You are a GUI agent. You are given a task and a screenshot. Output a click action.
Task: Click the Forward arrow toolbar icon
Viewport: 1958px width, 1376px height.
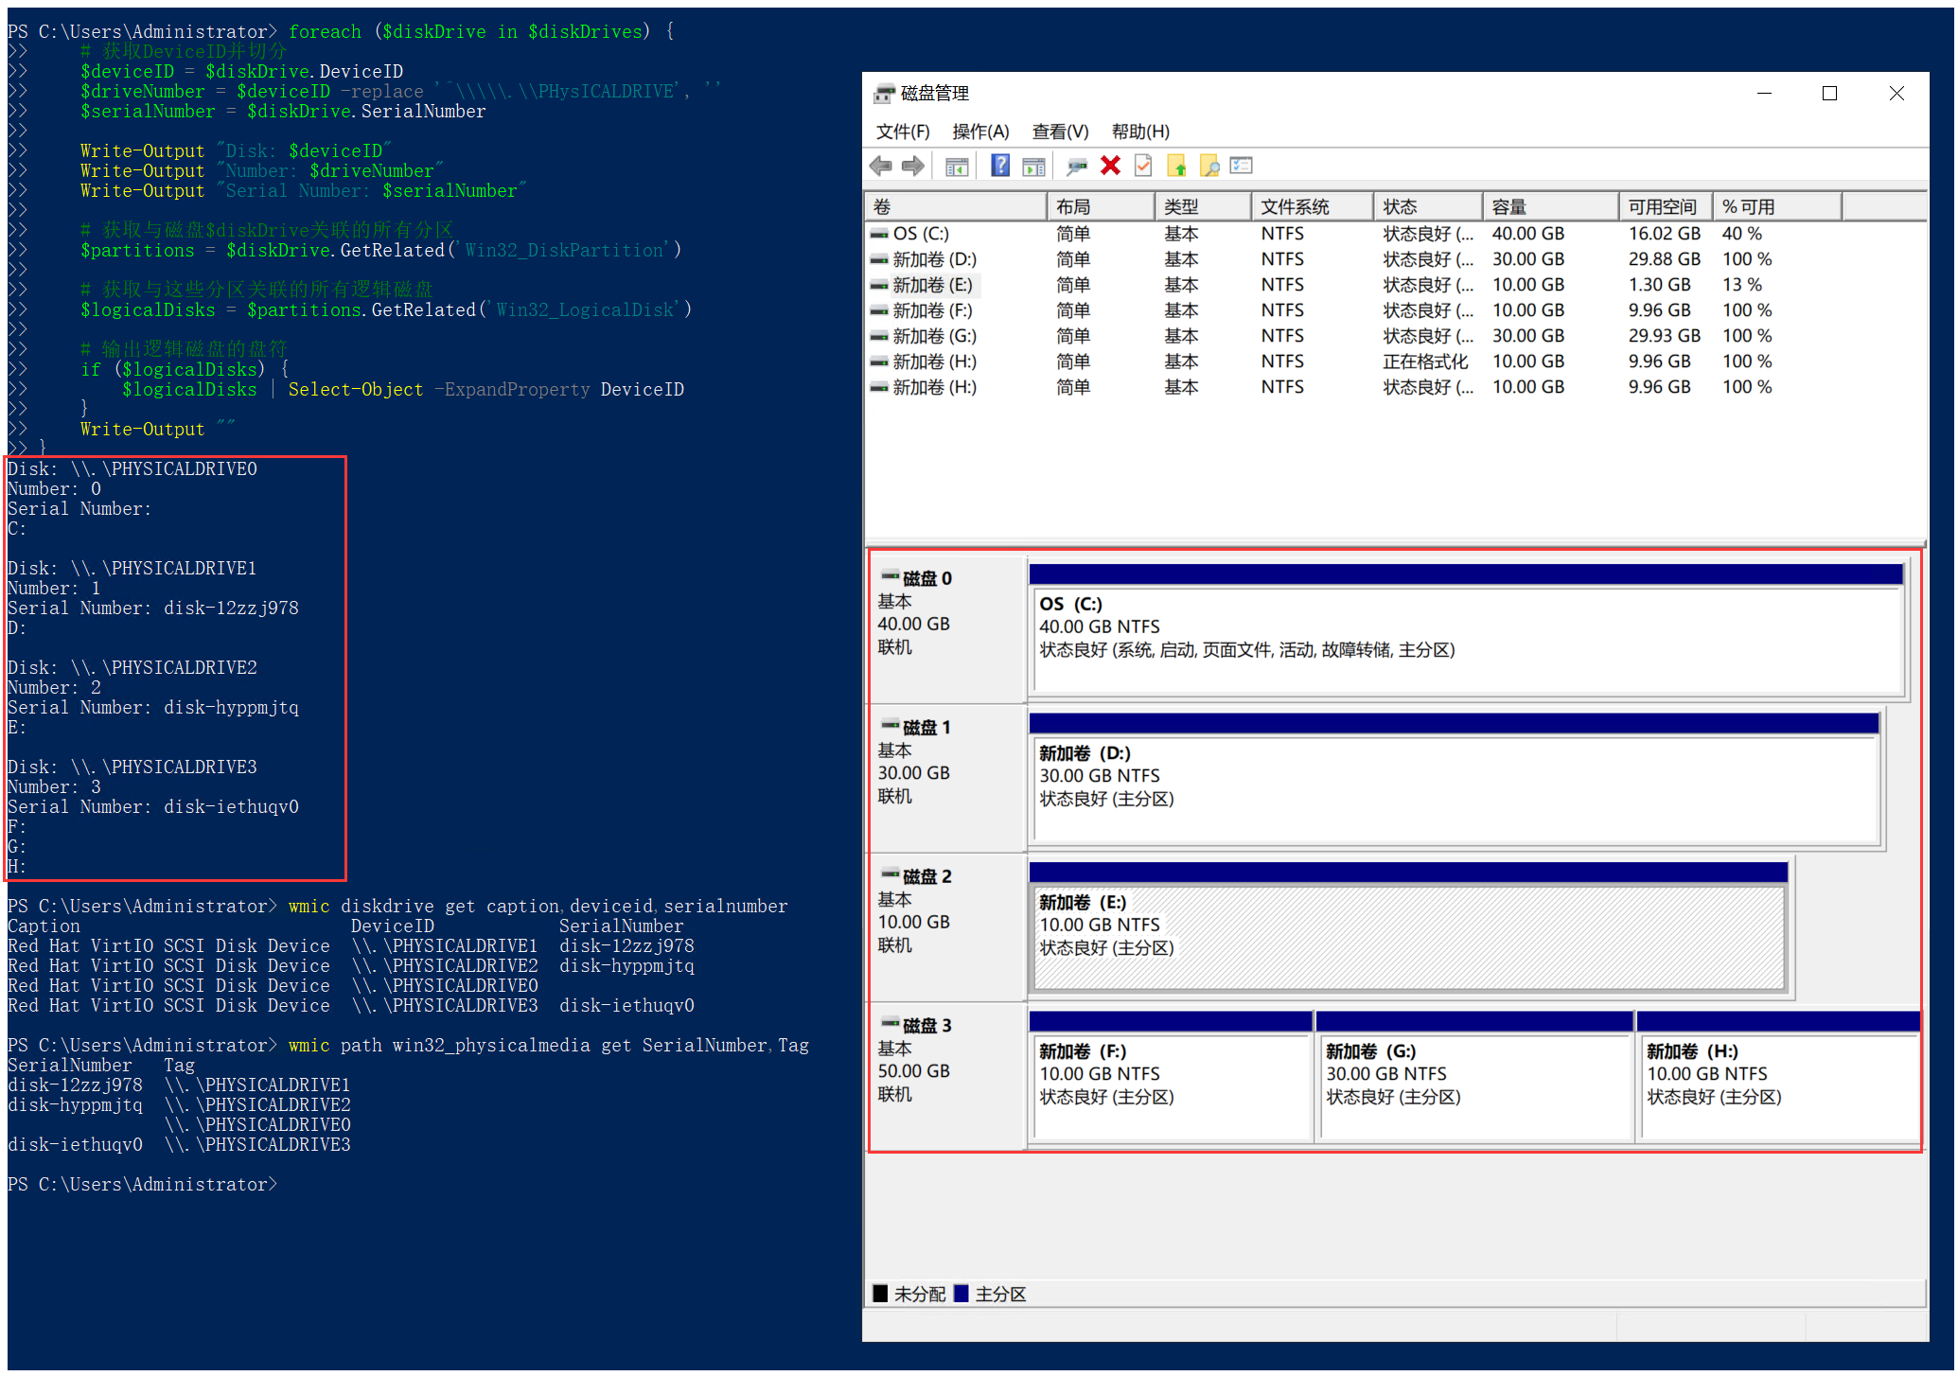pos(913,167)
